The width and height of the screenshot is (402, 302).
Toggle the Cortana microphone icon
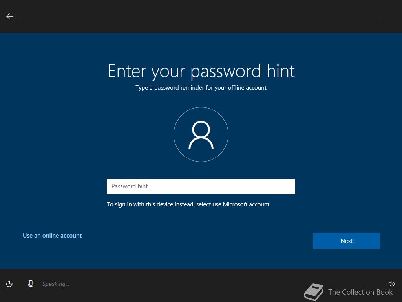31,284
